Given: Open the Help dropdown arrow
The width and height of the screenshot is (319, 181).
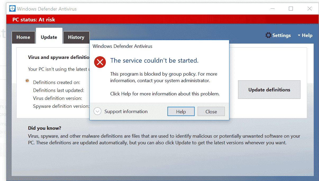Looking at the screenshot, I should 299,35.
